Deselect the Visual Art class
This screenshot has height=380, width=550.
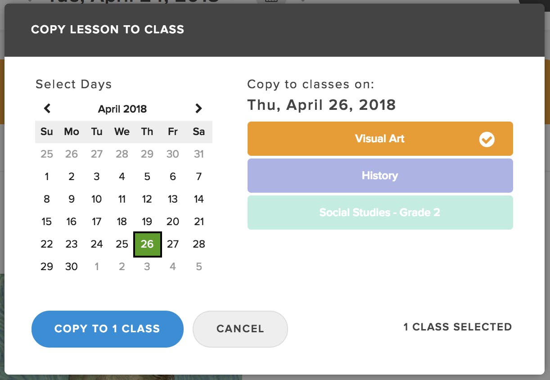[380, 139]
